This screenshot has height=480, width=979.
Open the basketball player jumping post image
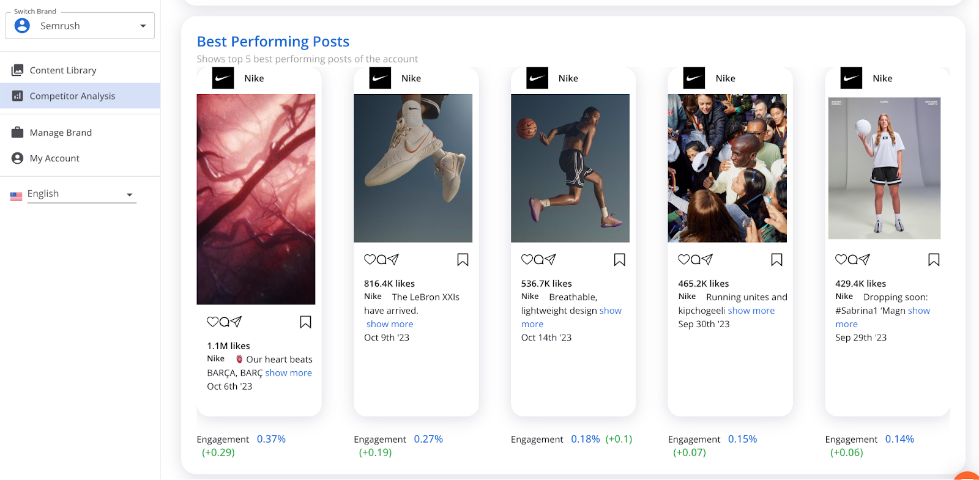point(570,168)
